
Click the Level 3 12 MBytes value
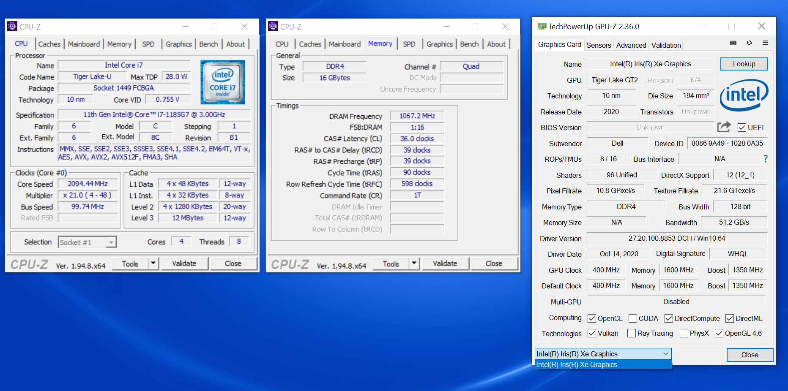[188, 218]
